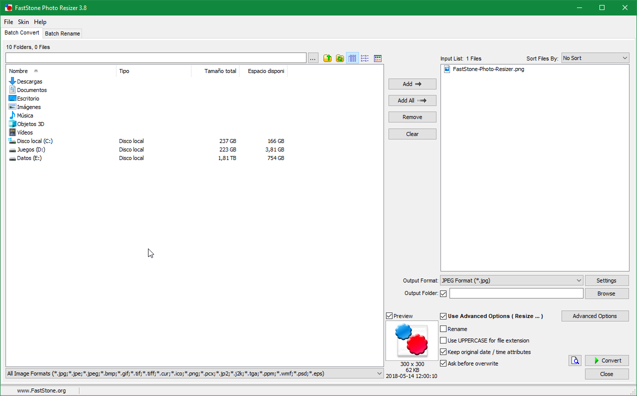This screenshot has width=637, height=396.
Task: Open the All Image Formats filter dropdown
Action: 194,373
